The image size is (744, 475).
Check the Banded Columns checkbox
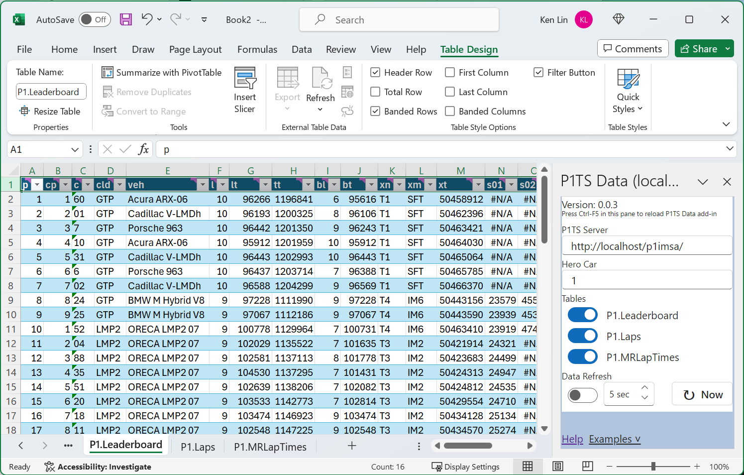(x=450, y=111)
